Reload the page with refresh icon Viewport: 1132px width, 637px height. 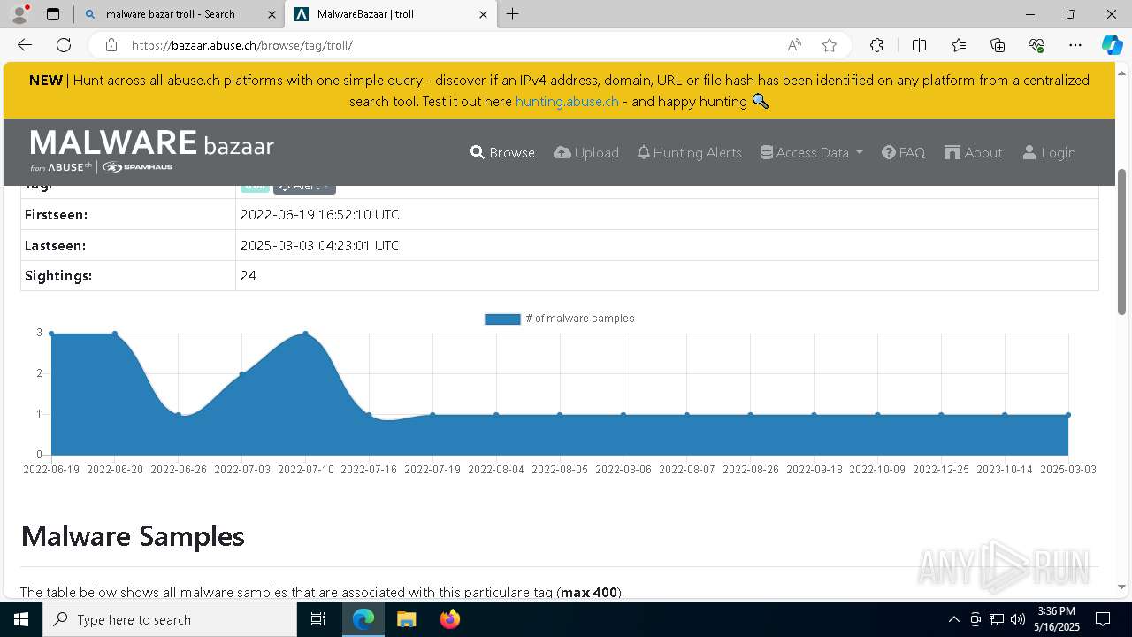(x=64, y=45)
